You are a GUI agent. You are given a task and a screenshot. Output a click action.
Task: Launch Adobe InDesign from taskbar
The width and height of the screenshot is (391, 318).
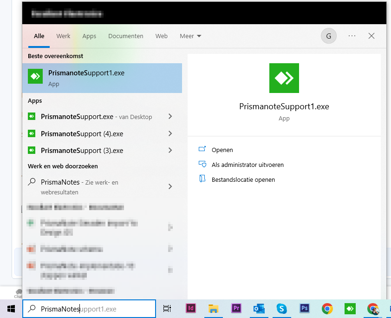click(x=191, y=308)
